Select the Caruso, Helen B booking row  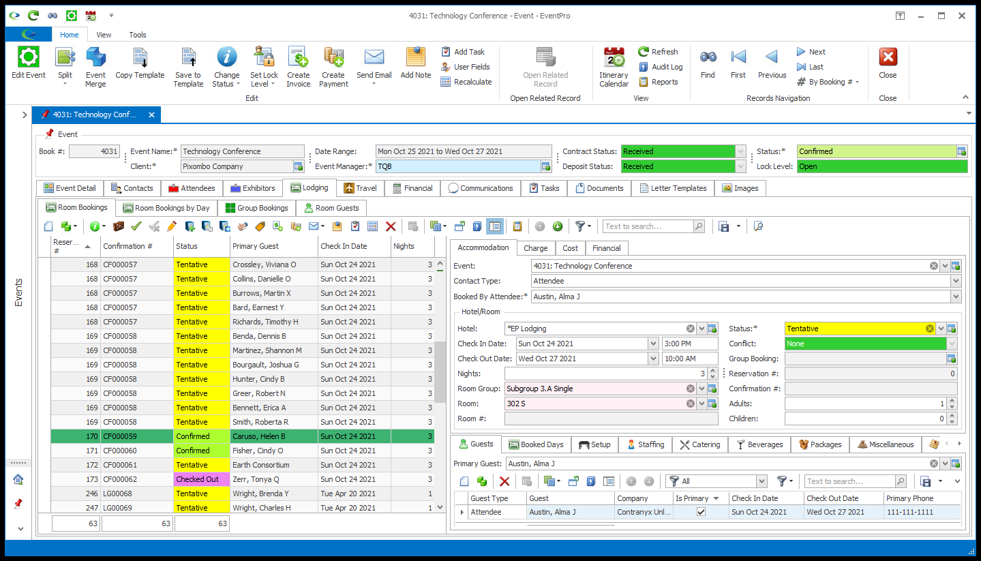pyautogui.click(x=243, y=436)
